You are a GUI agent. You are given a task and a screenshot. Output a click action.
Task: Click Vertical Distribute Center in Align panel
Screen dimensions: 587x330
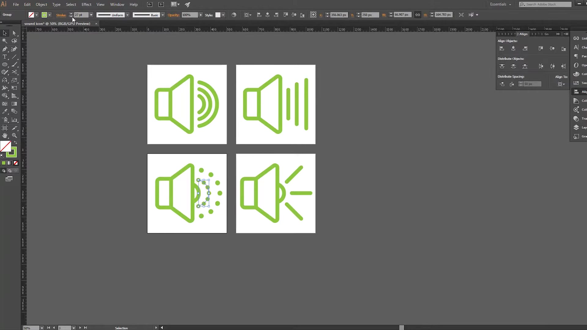coord(513,66)
